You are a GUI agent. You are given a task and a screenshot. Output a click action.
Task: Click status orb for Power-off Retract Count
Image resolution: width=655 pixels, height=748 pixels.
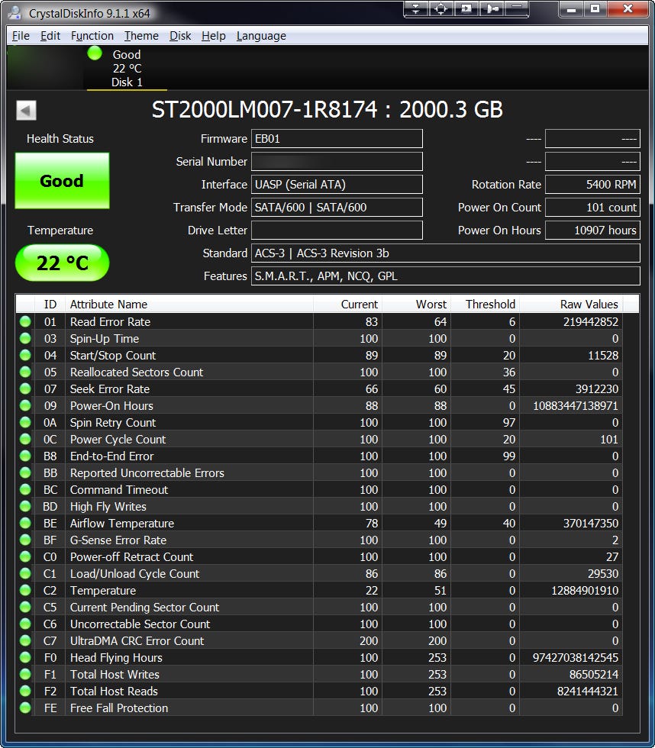coord(25,556)
